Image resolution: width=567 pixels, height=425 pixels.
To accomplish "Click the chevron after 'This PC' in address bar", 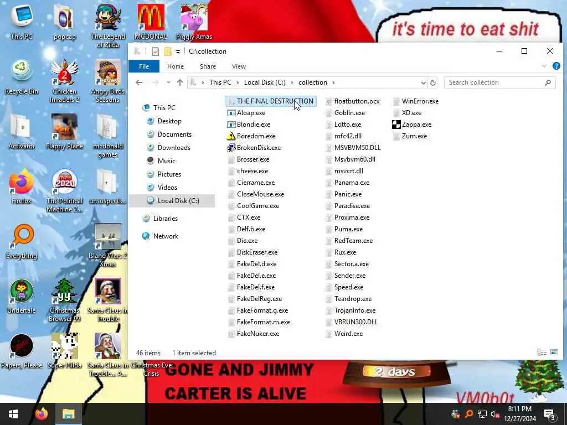I will pyautogui.click(x=238, y=83).
